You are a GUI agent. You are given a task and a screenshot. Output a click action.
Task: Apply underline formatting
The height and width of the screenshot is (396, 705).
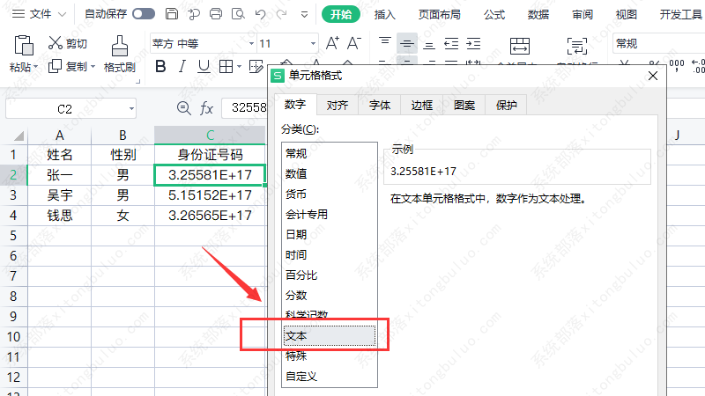coord(204,66)
